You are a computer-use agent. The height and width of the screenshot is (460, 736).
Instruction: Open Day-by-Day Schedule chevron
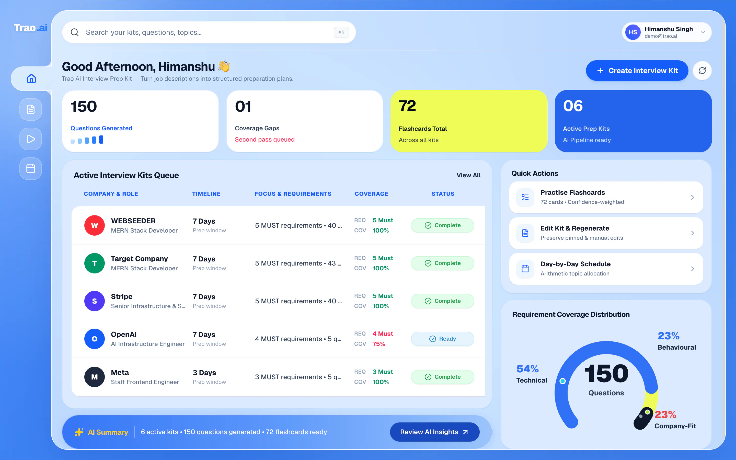pos(692,269)
